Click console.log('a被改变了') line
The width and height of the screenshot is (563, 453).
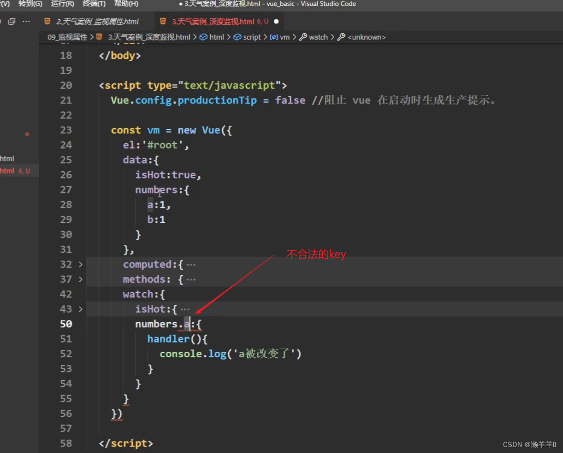click(231, 354)
